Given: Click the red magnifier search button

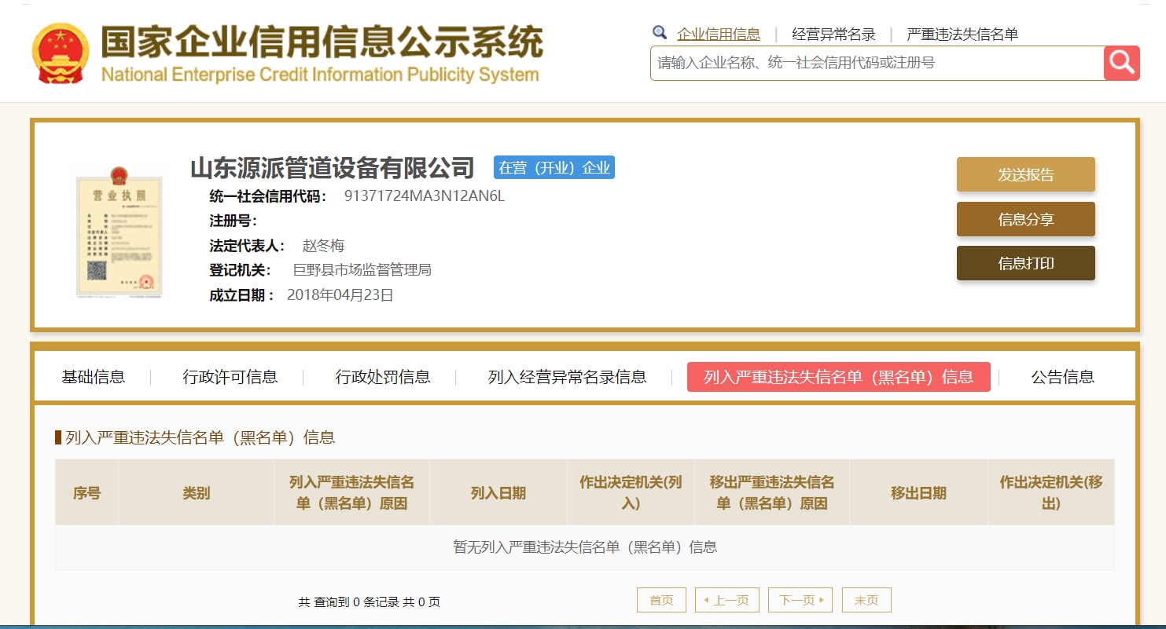Looking at the screenshot, I should [x=1122, y=63].
